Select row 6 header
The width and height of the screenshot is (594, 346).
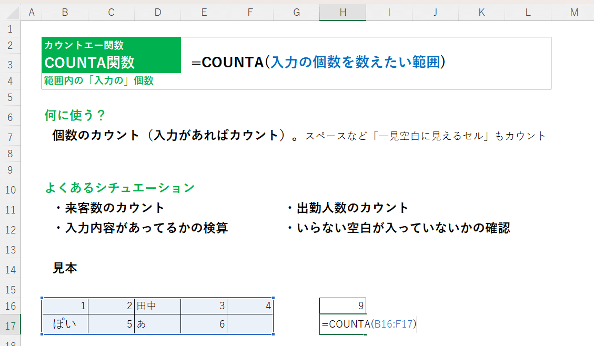[x=10, y=117]
